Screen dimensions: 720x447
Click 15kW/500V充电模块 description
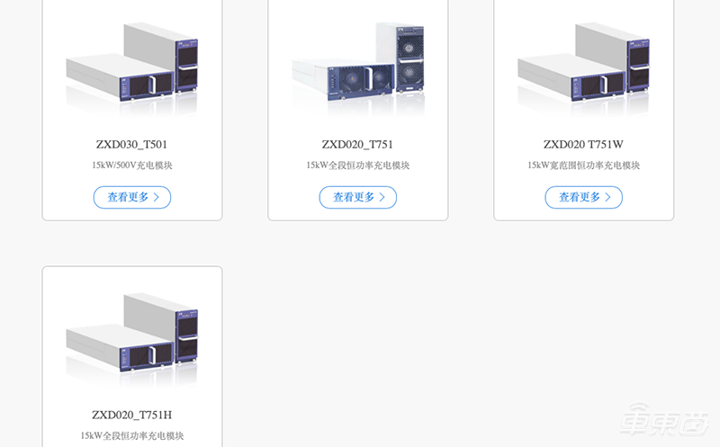(131, 165)
